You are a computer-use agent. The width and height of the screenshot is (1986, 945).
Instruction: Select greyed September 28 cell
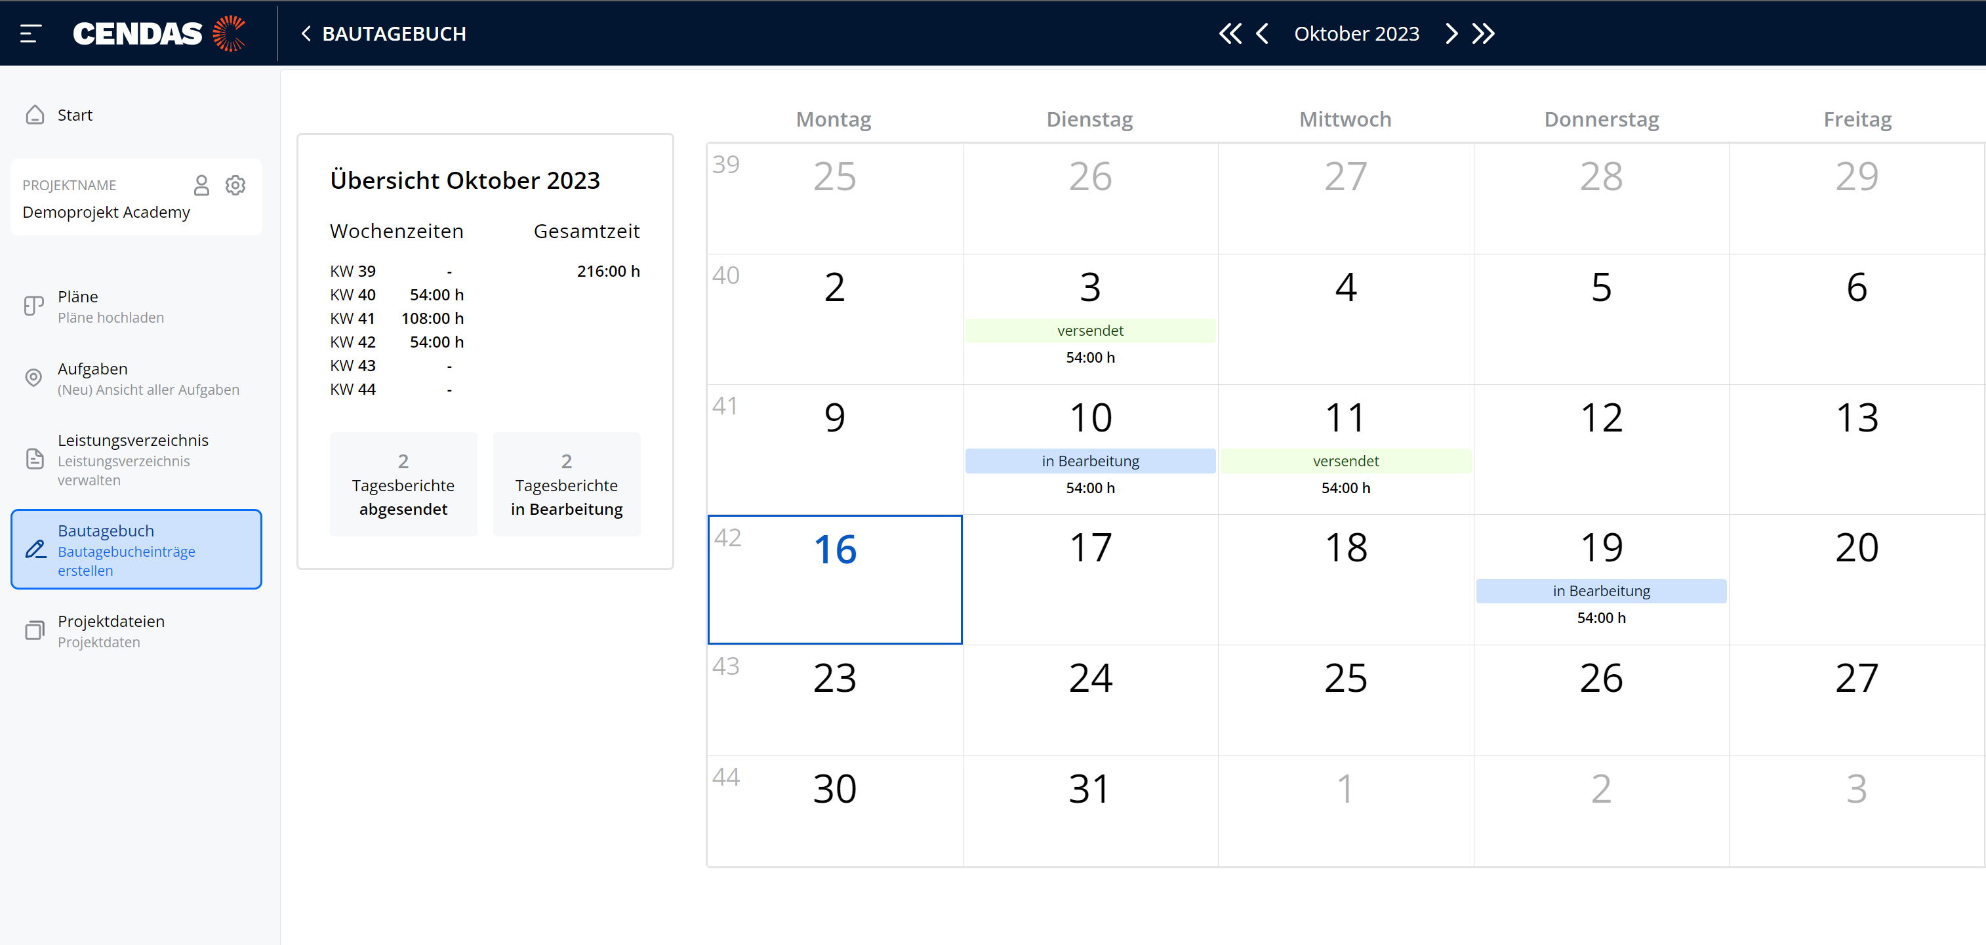click(1601, 198)
